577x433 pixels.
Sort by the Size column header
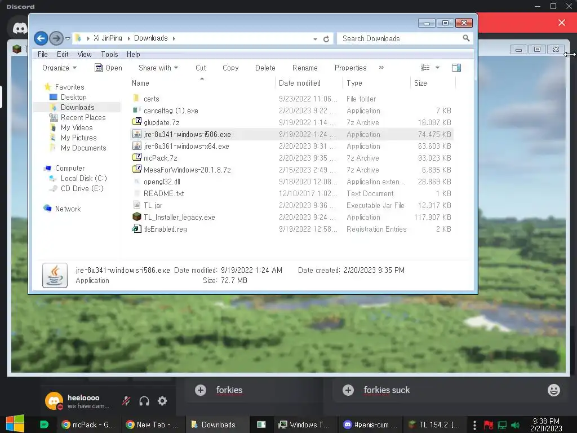420,83
